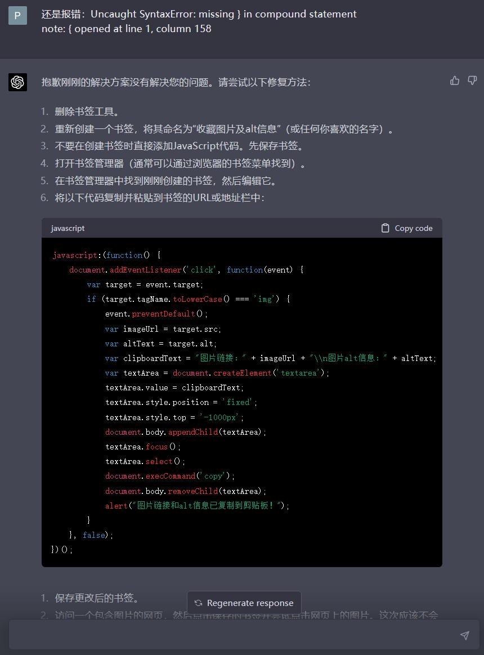The width and height of the screenshot is (484, 655).
Task: Click the Regenerate response button
Action: [244, 603]
